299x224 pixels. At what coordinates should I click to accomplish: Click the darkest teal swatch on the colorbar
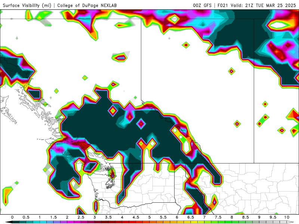point(16,222)
